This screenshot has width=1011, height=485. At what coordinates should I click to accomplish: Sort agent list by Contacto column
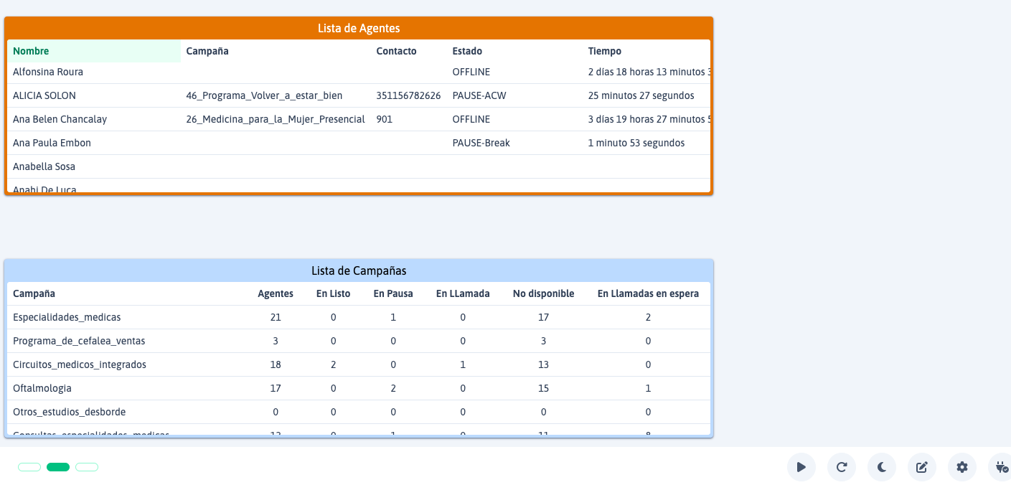click(396, 51)
